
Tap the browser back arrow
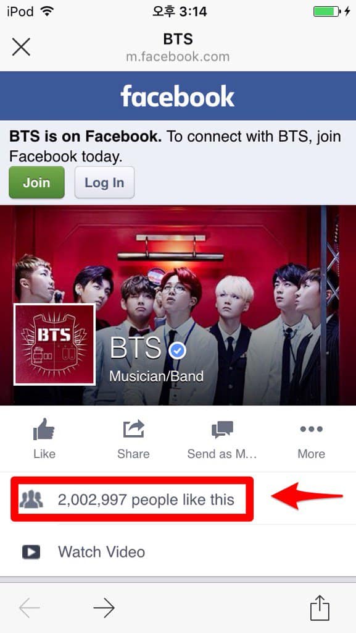pos(30,608)
